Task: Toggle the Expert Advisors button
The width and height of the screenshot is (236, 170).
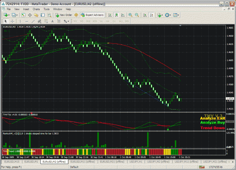Action: pyautogui.click(x=92, y=15)
